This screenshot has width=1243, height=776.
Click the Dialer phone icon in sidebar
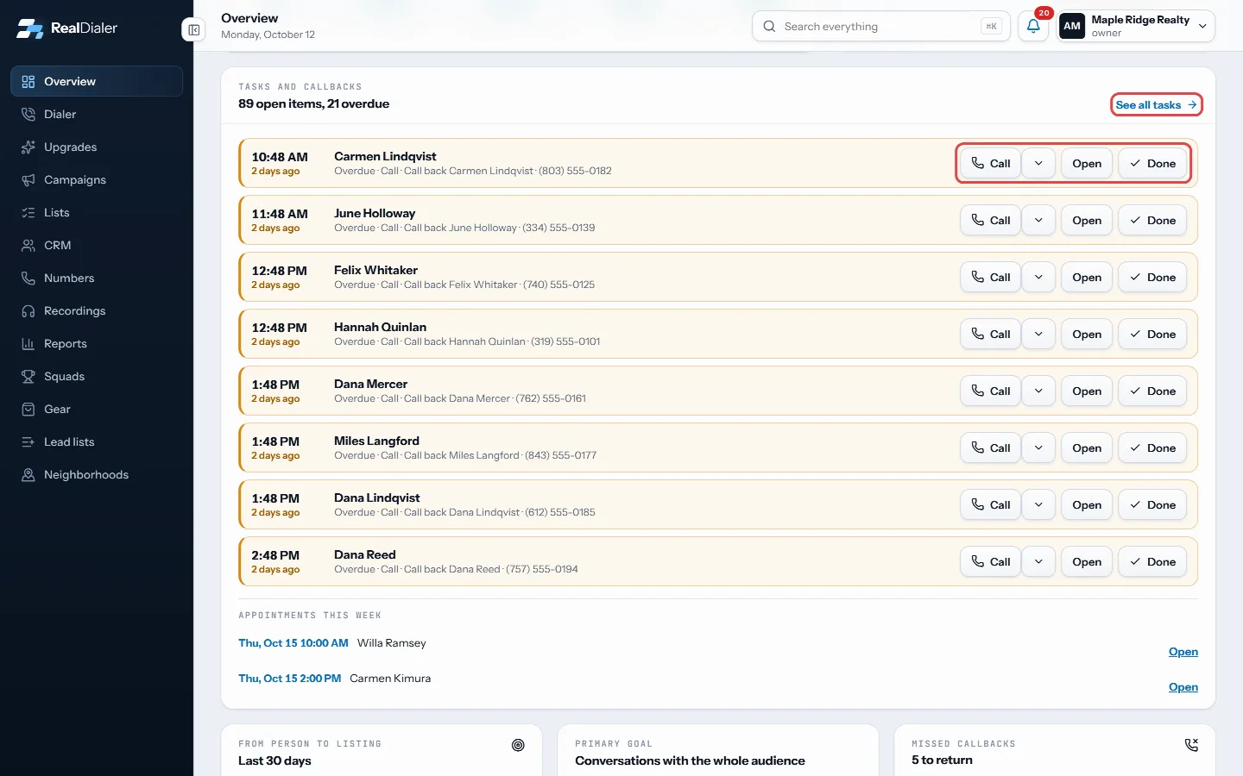click(28, 115)
